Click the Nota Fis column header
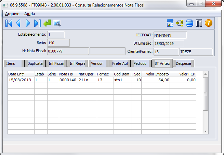 (68, 74)
